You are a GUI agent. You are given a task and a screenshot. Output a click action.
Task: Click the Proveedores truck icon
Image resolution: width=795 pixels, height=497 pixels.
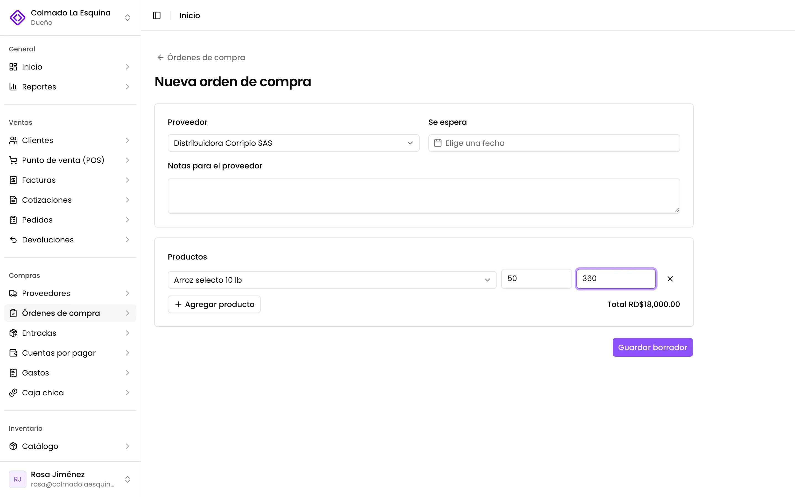(13, 293)
